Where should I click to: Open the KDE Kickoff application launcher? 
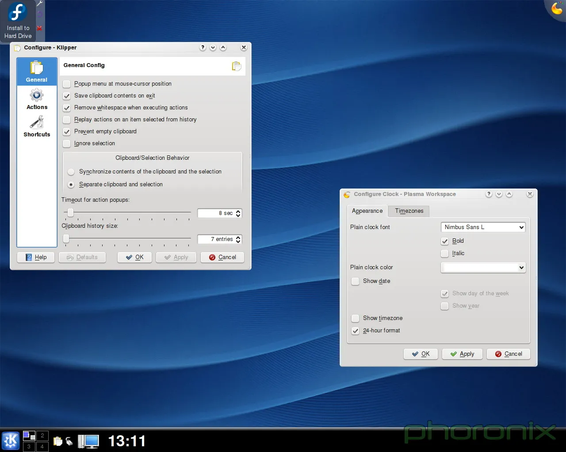click(11, 441)
